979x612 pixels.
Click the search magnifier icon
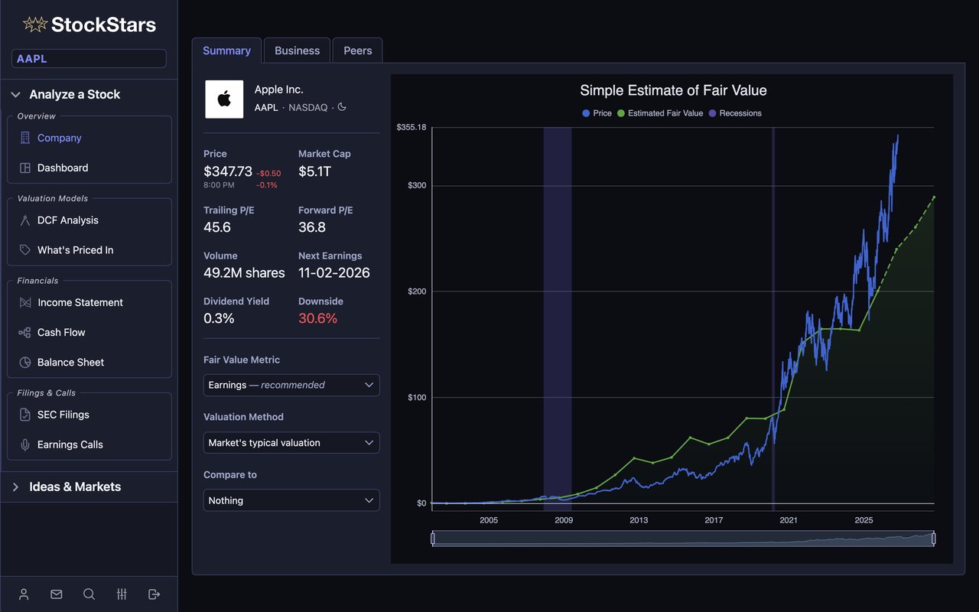click(89, 594)
